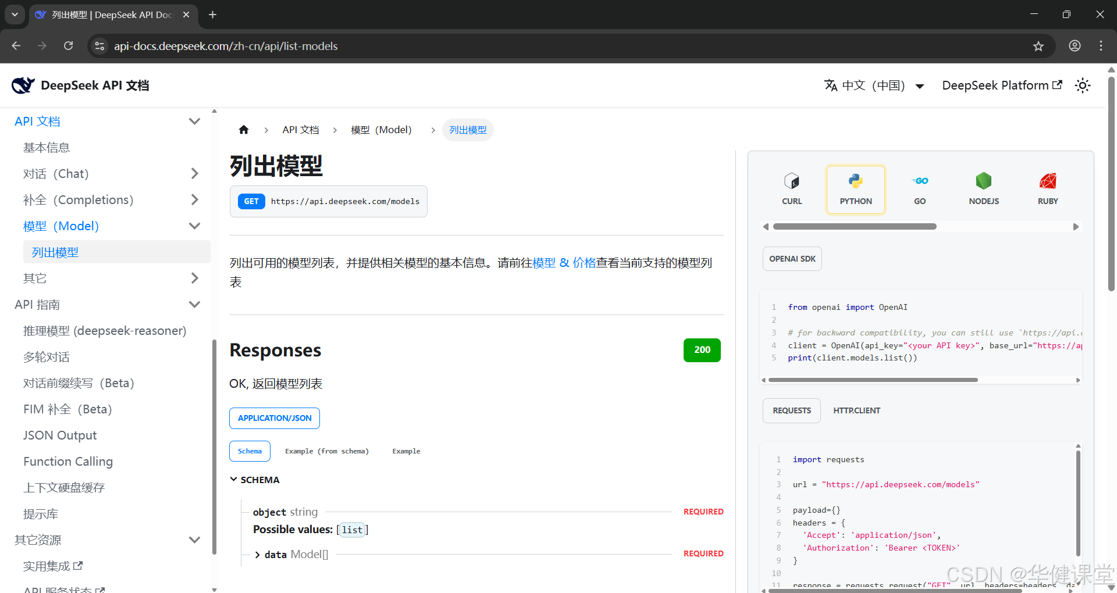Click GET https://api.deepseek.com/models endpoint box
The width and height of the screenshot is (1117, 593).
coord(329,201)
